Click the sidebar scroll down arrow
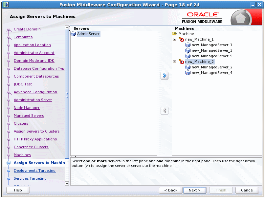The image size is (265, 198). 67,183
